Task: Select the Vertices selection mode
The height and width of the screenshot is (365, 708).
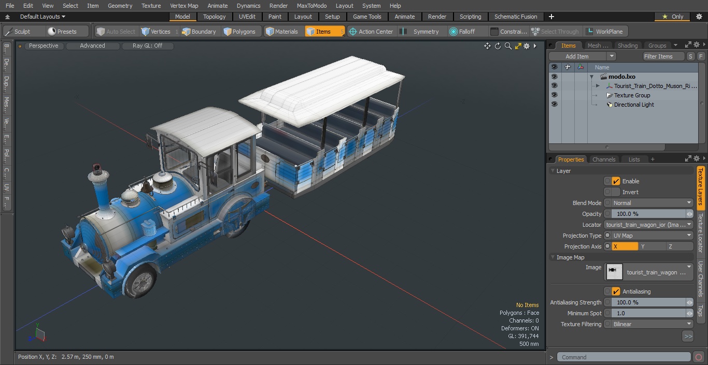Action: pos(155,32)
